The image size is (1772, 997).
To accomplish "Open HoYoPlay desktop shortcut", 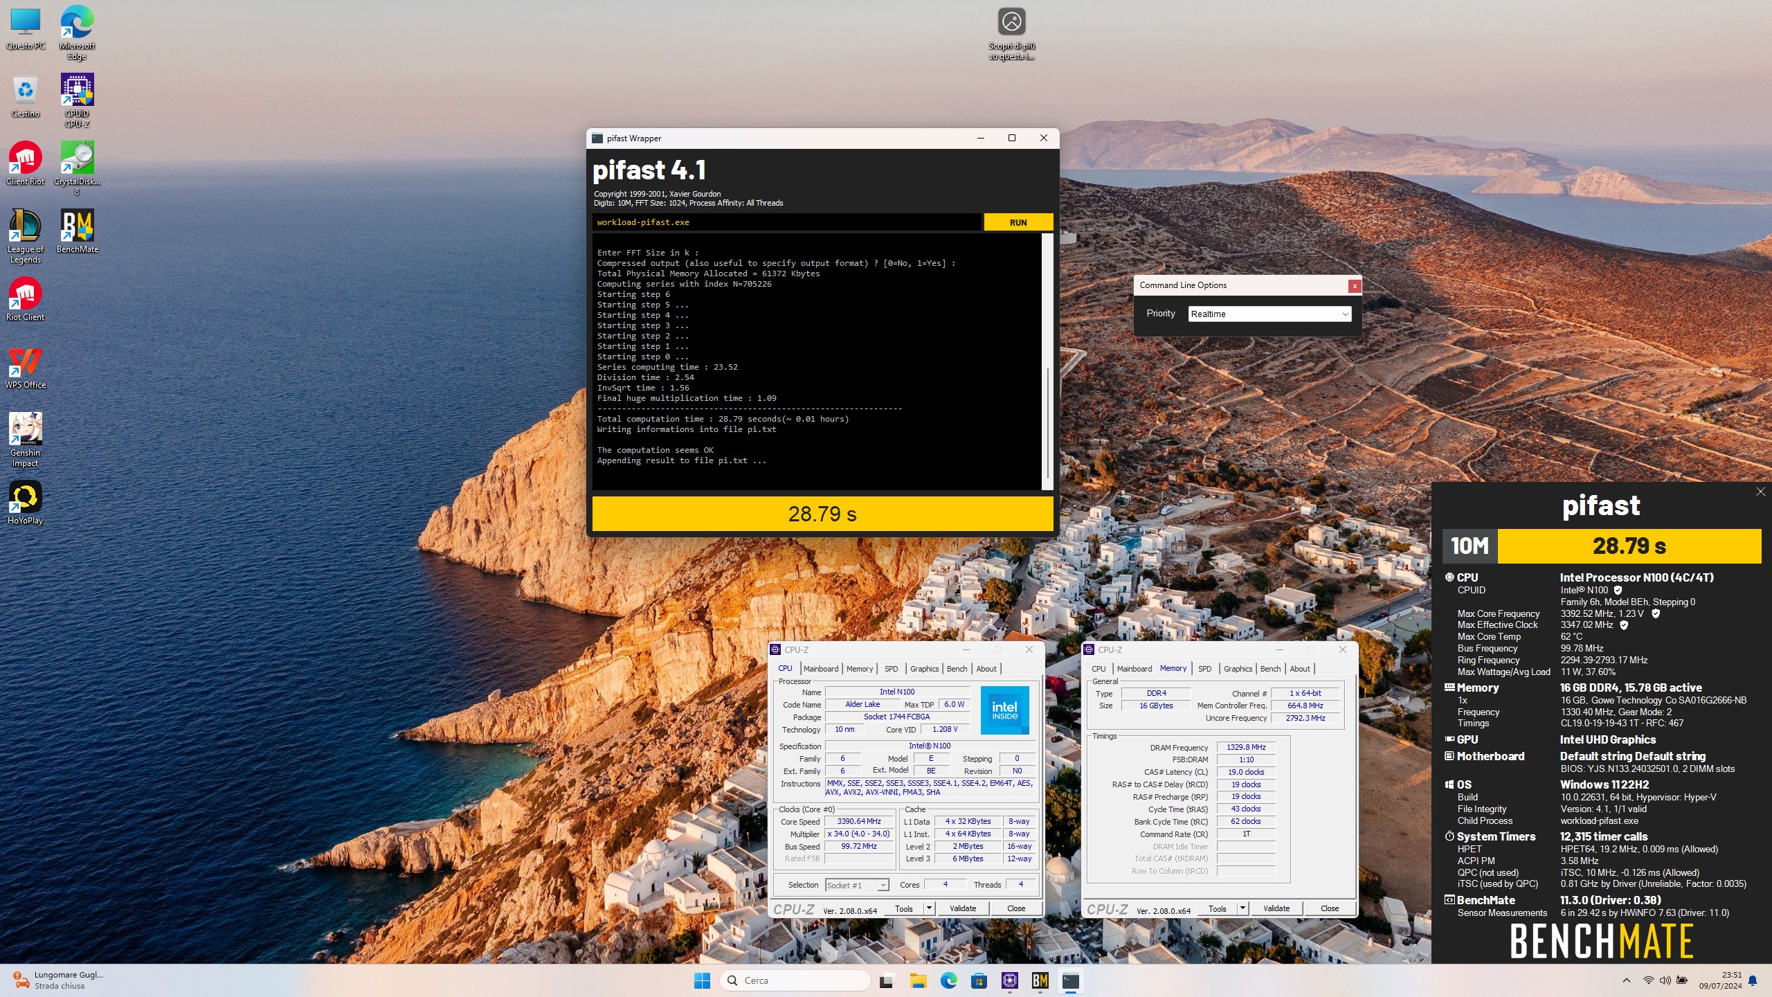I will [x=26, y=503].
